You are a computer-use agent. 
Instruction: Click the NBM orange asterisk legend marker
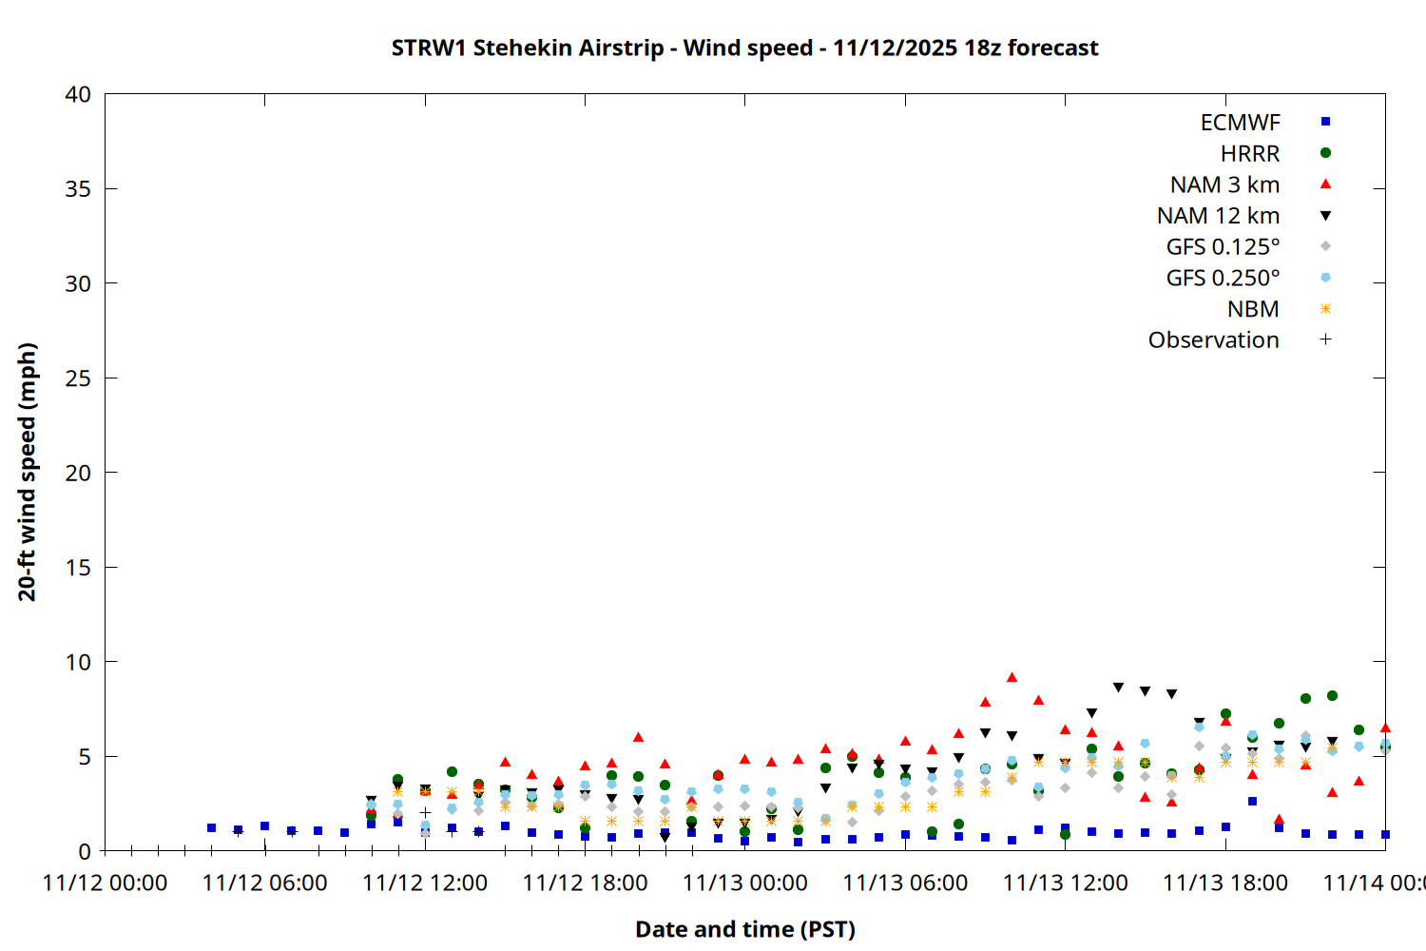click(1325, 309)
